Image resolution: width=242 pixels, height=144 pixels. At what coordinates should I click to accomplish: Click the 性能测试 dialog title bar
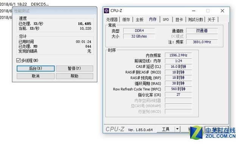(x=54, y=11)
